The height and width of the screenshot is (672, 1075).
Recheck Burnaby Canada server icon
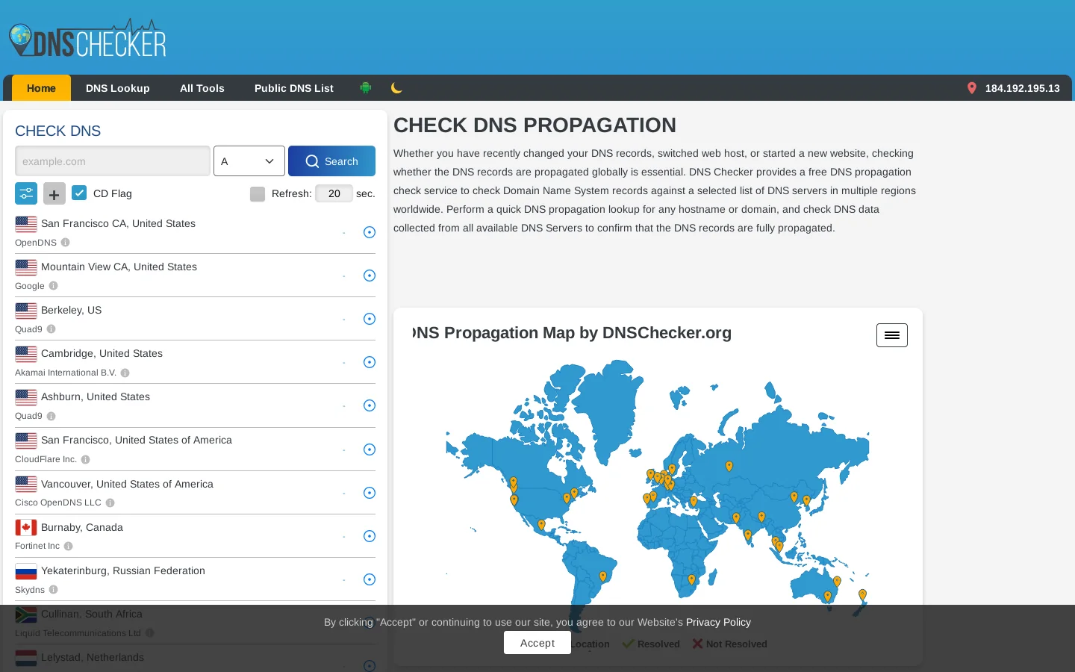pos(370,536)
